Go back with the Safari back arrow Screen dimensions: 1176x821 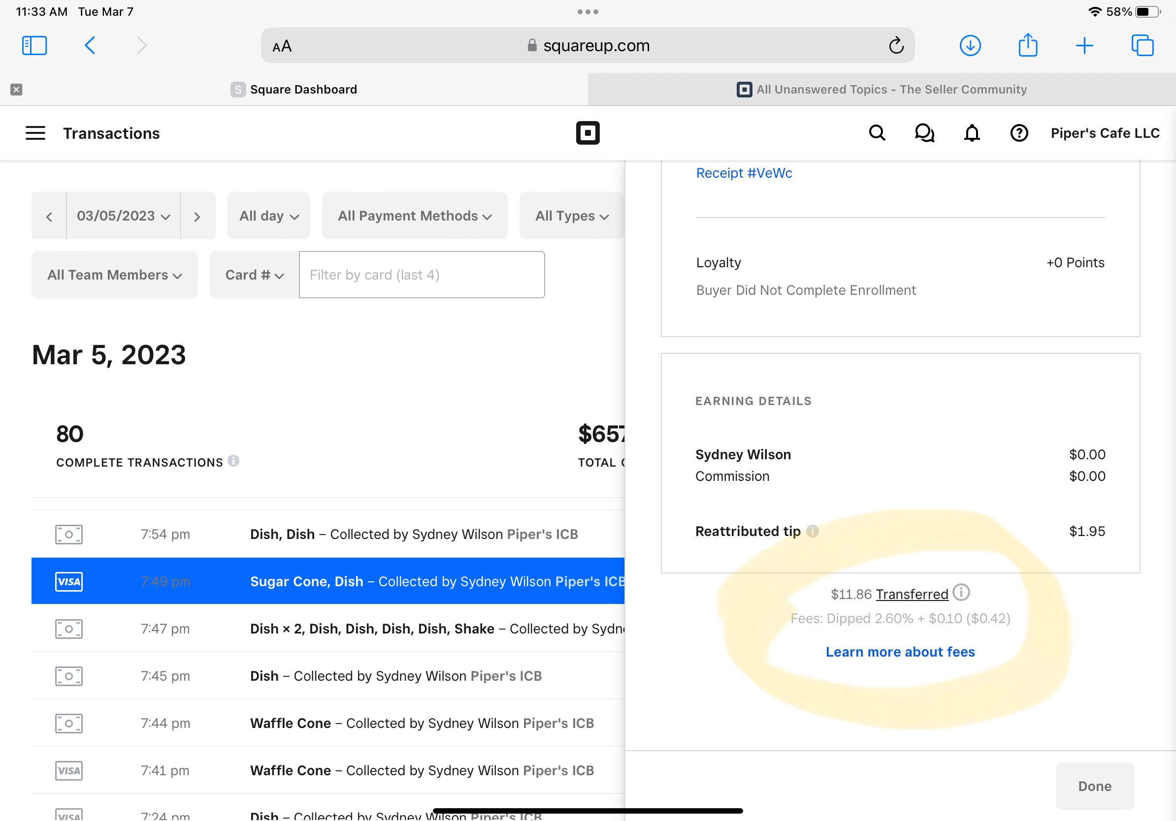(90, 46)
